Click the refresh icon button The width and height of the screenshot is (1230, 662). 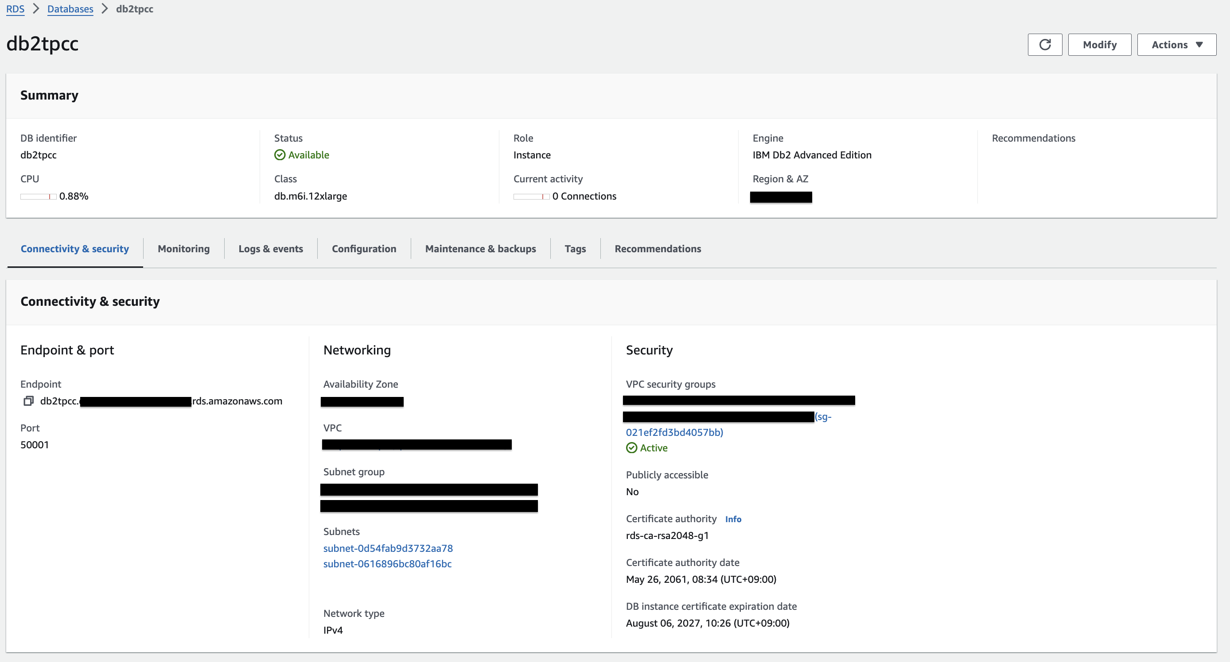click(x=1045, y=45)
